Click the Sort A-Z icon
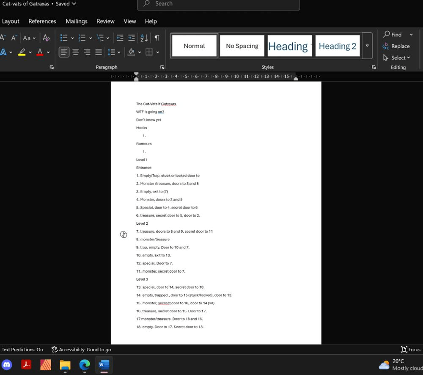 tap(144, 38)
